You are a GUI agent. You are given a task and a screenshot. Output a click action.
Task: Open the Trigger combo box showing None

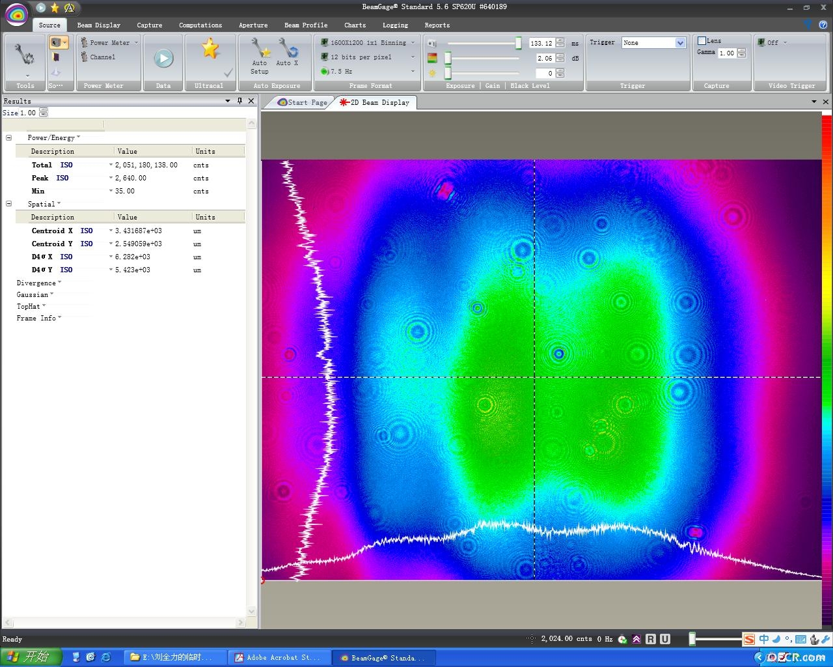653,42
